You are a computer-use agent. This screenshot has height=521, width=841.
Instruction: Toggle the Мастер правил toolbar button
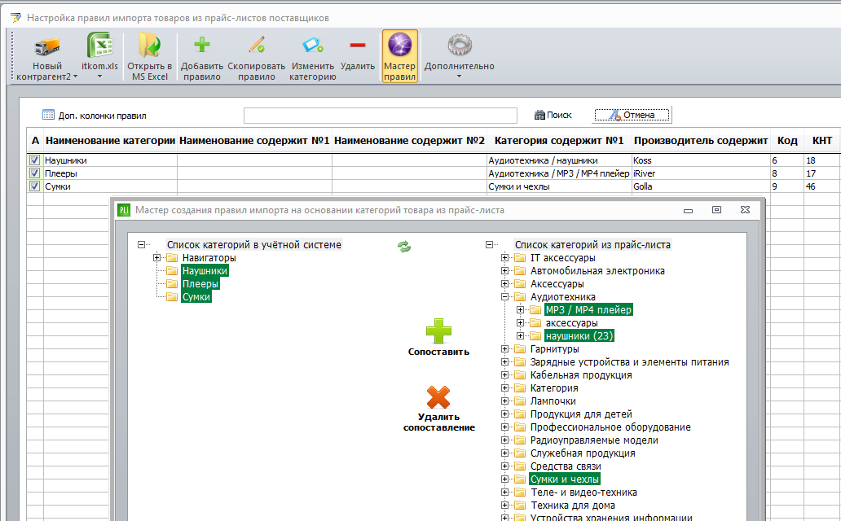(x=399, y=56)
